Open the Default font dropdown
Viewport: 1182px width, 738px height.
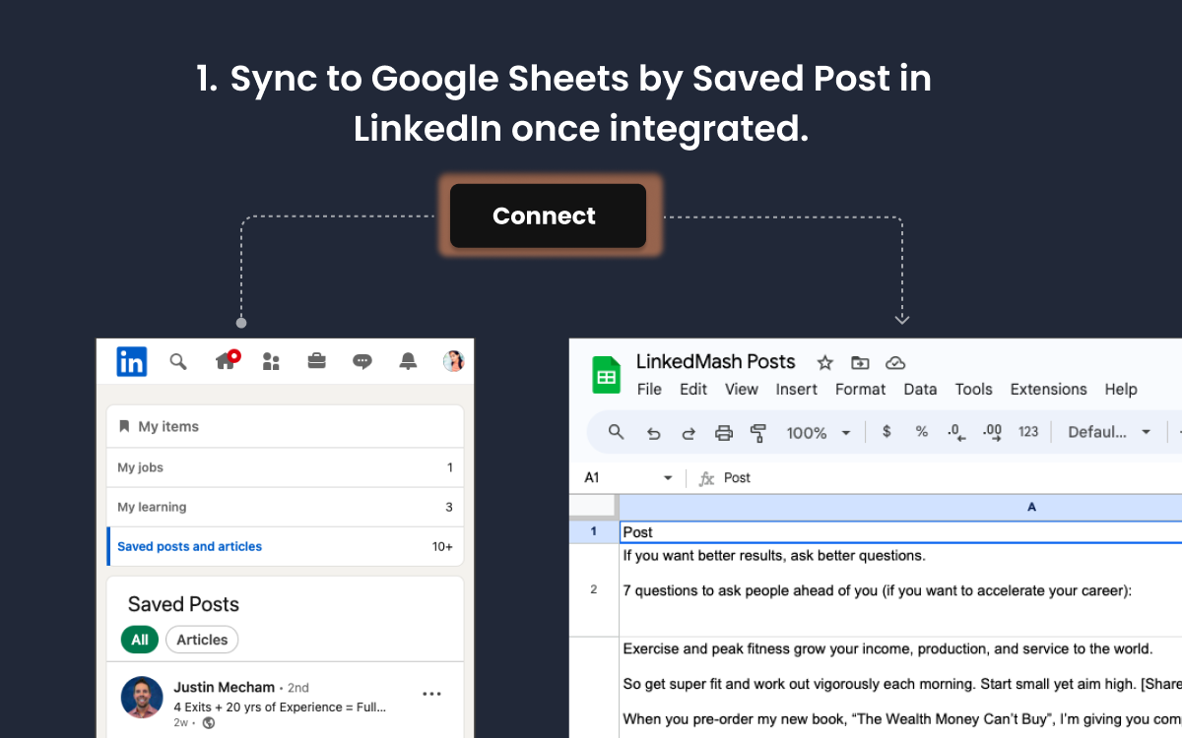[1109, 432]
